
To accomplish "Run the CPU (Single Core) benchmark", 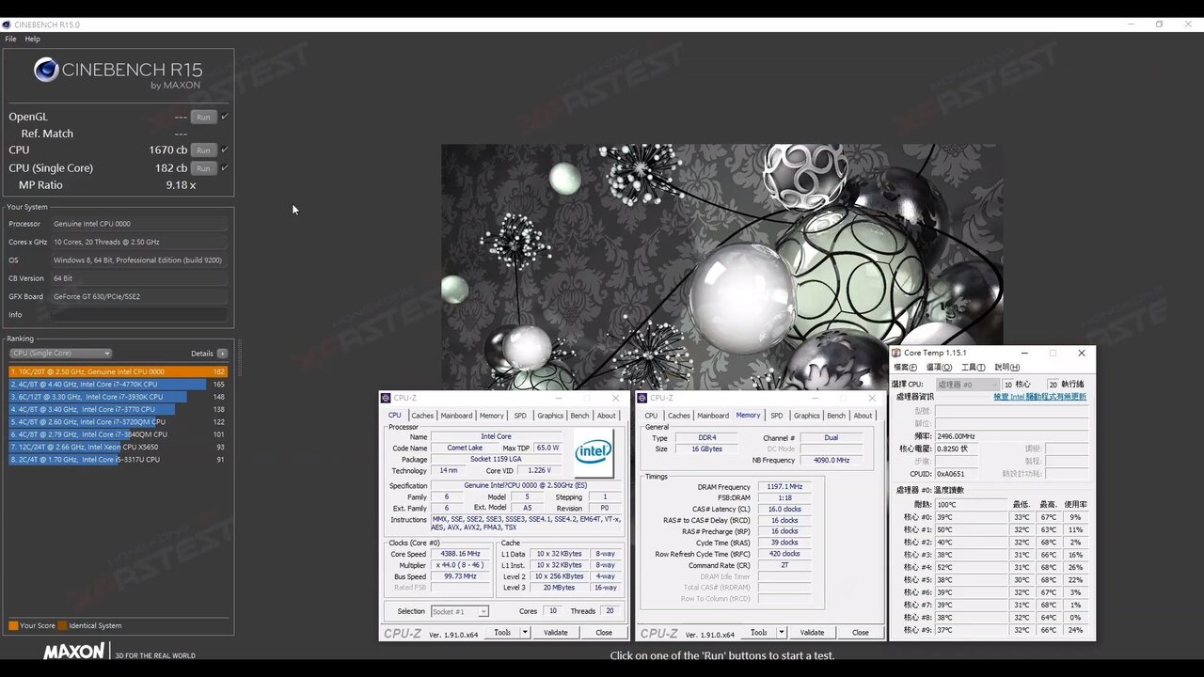I will [x=202, y=168].
